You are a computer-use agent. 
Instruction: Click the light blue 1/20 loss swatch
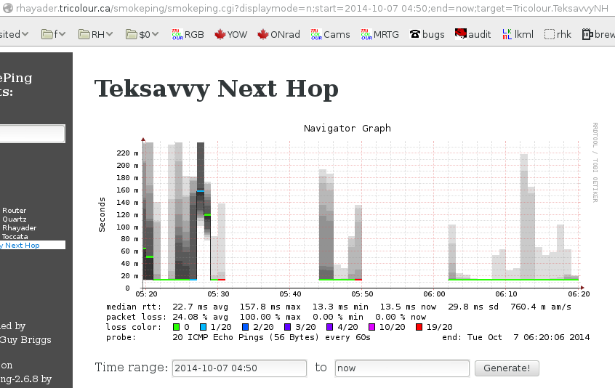(x=203, y=327)
